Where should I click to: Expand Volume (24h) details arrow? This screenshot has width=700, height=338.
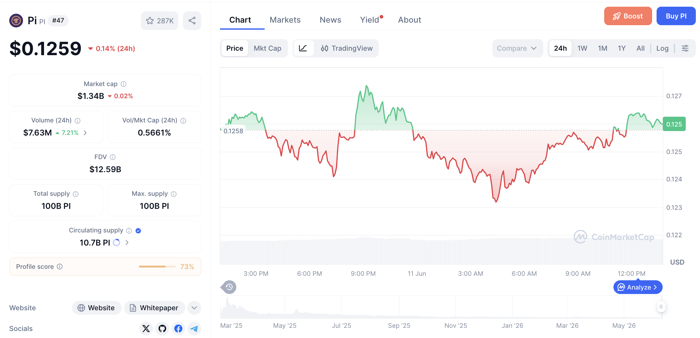click(x=85, y=133)
